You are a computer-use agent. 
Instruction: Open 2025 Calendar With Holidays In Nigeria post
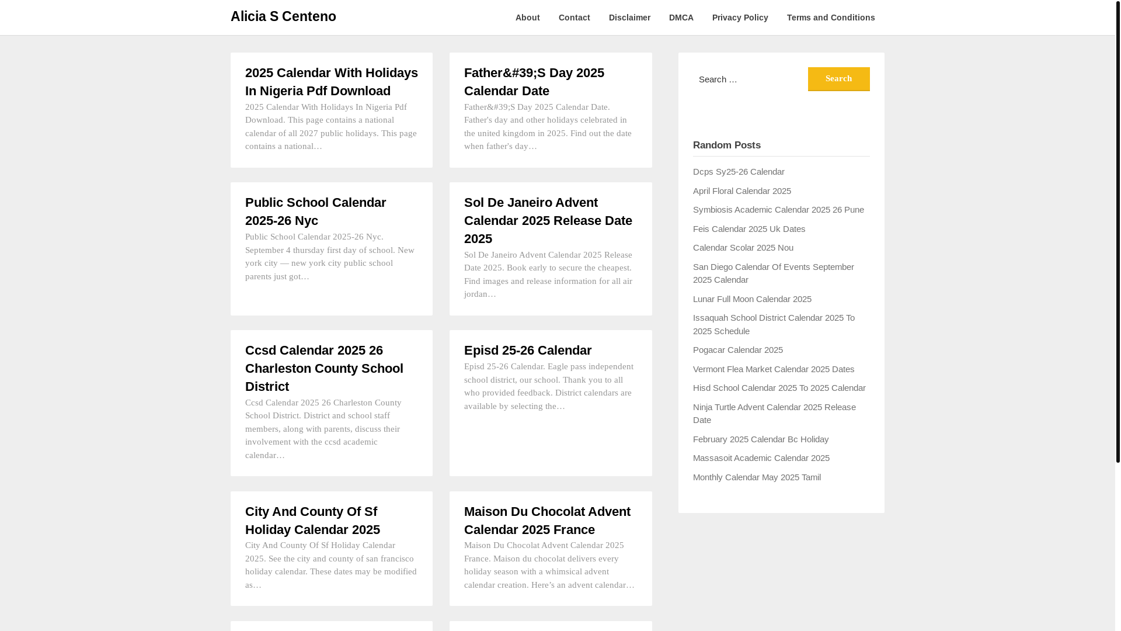pyautogui.click(x=332, y=82)
